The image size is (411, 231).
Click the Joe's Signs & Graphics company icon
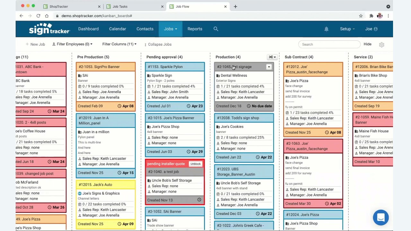coord(80,193)
